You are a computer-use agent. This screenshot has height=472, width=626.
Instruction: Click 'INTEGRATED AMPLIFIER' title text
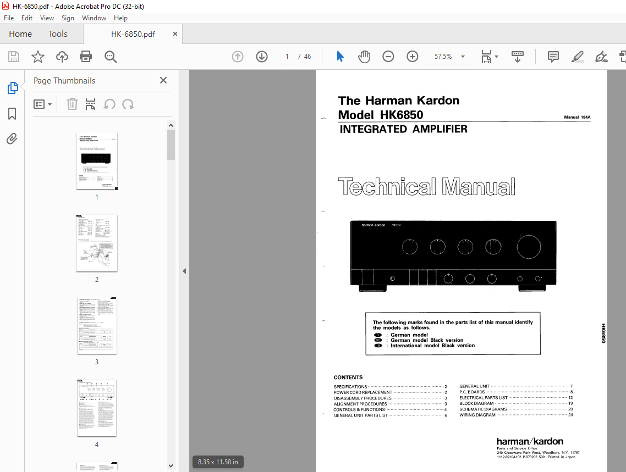tap(403, 129)
